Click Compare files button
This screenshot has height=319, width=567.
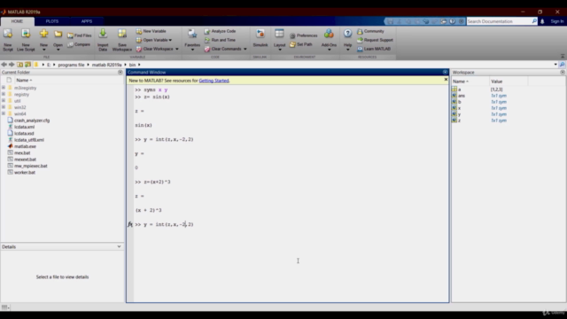click(x=79, y=44)
